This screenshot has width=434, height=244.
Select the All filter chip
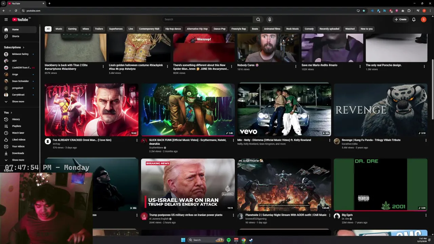pos(48,29)
